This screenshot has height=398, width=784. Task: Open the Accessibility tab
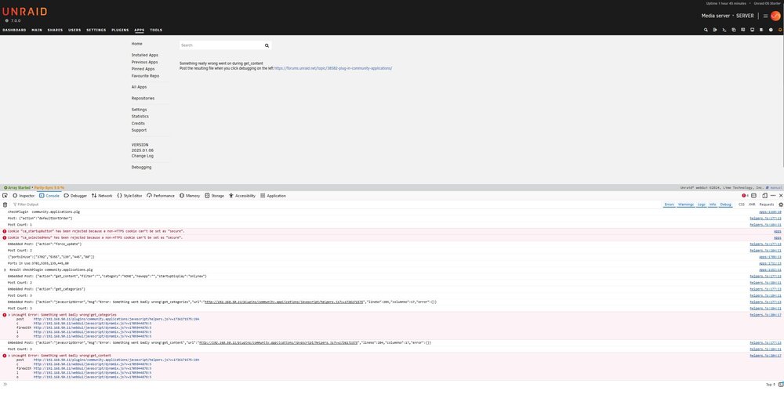tap(242, 196)
